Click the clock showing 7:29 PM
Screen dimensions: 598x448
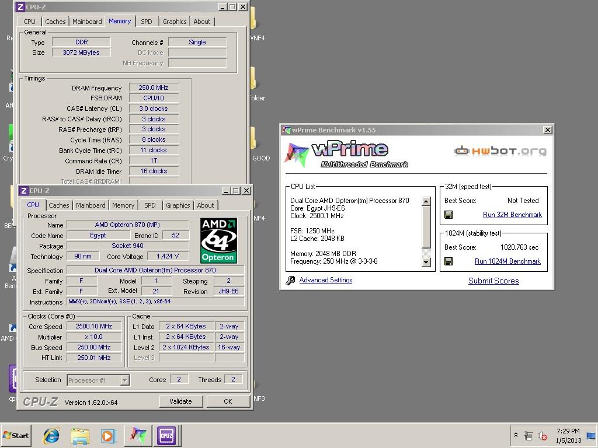tap(568, 431)
